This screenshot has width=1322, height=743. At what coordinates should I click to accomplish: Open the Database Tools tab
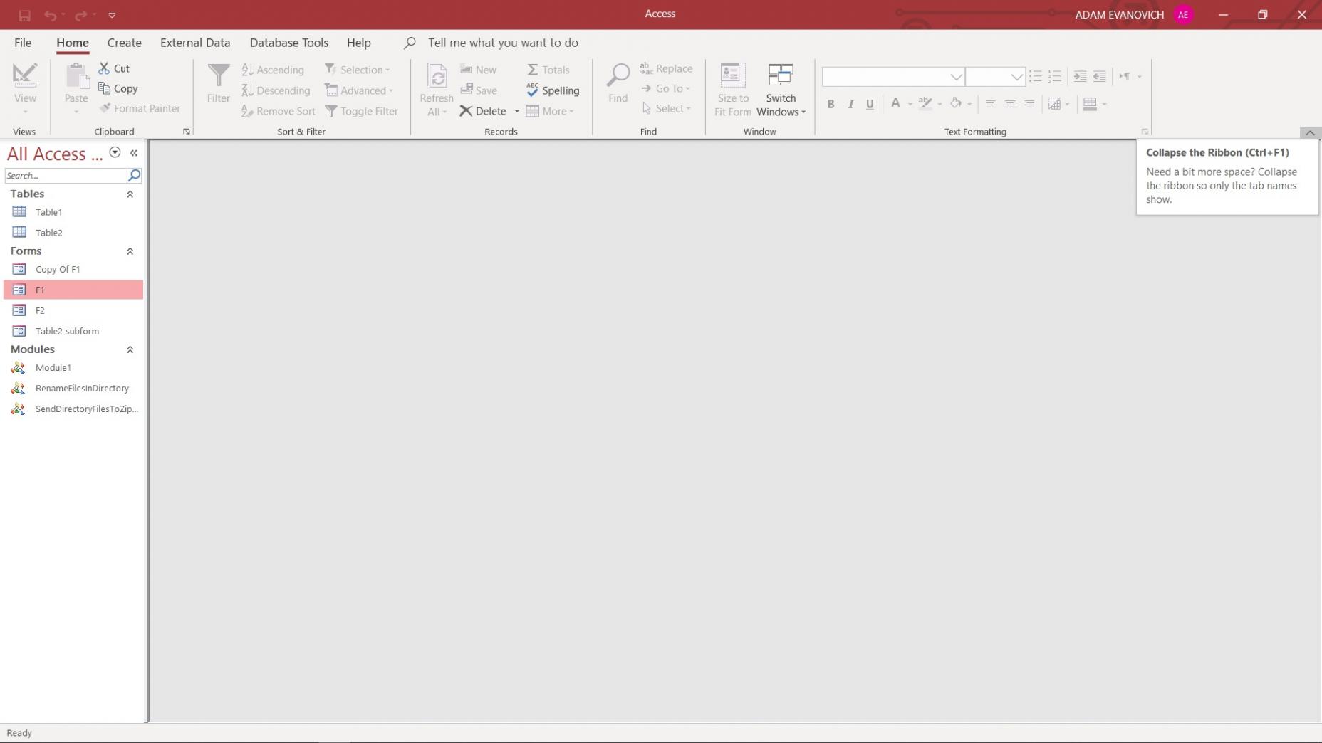click(x=289, y=43)
